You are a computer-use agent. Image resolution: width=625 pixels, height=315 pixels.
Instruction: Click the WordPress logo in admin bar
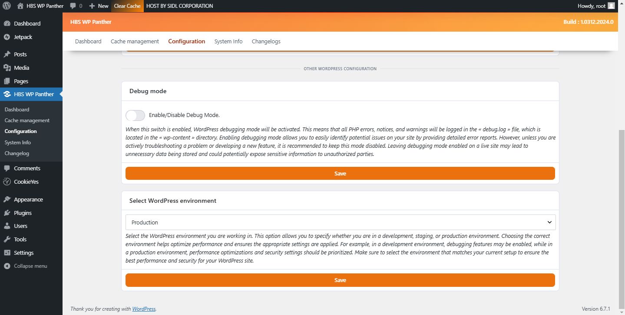[x=7, y=6]
